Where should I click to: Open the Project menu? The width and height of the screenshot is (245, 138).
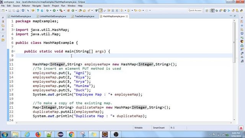click(x=56, y=6)
